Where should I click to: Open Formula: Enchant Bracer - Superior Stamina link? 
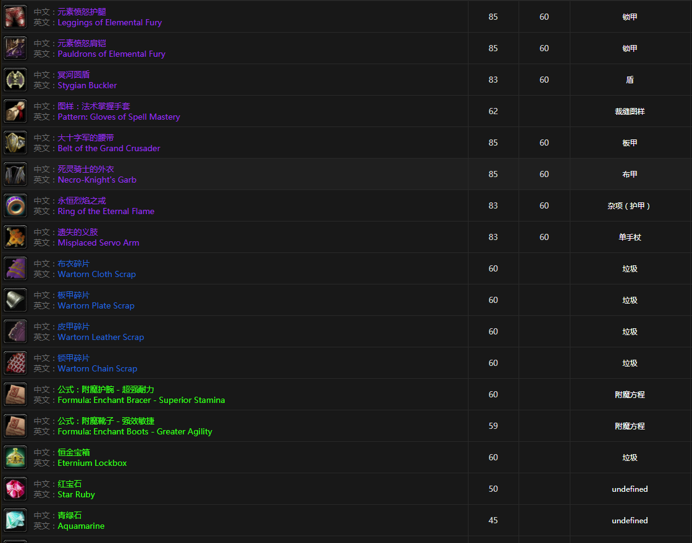[141, 400]
